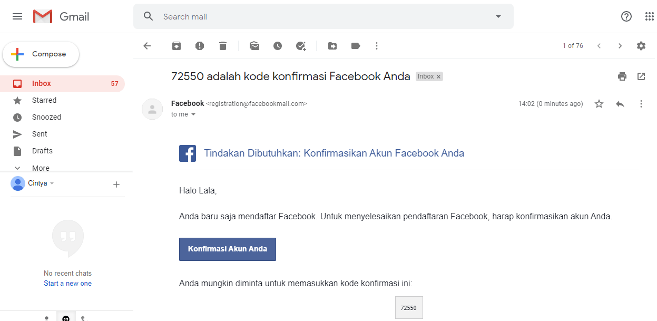Viewport: 657px width, 321px height.
Task: Expand search options dropdown arrow
Action: 498,16
